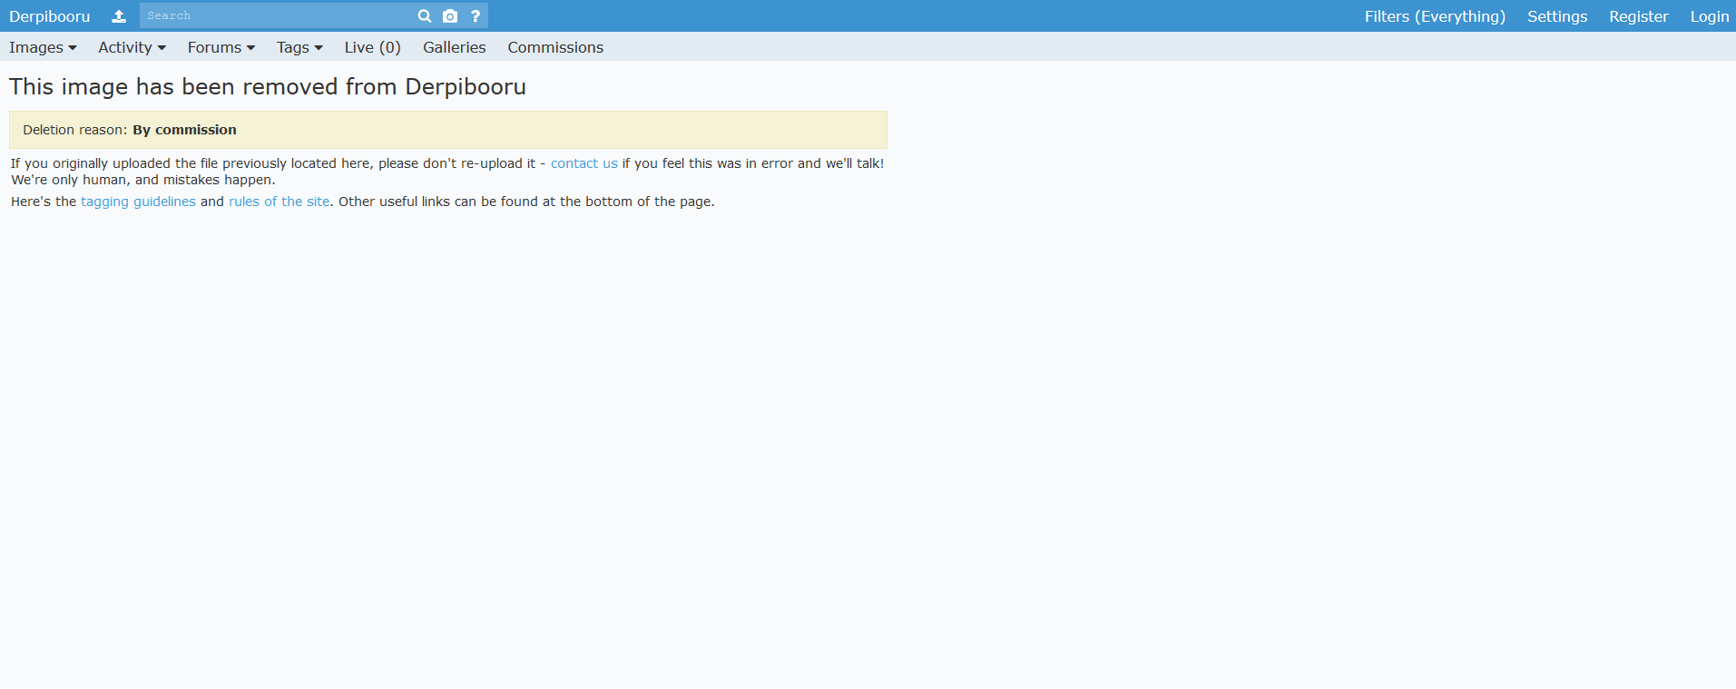Click the upload icon in header
1736x689 pixels.
pyautogui.click(x=119, y=16)
